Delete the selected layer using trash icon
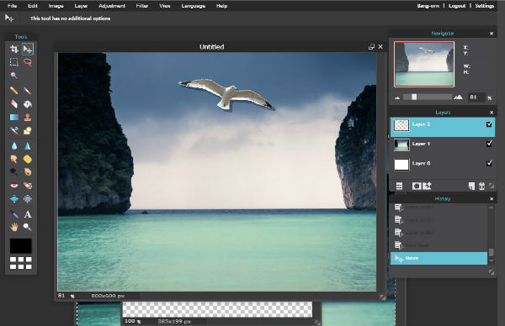Image resolution: width=505 pixels, height=326 pixels. (x=481, y=186)
